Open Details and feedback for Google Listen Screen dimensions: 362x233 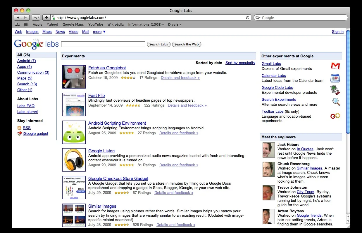click(x=179, y=165)
